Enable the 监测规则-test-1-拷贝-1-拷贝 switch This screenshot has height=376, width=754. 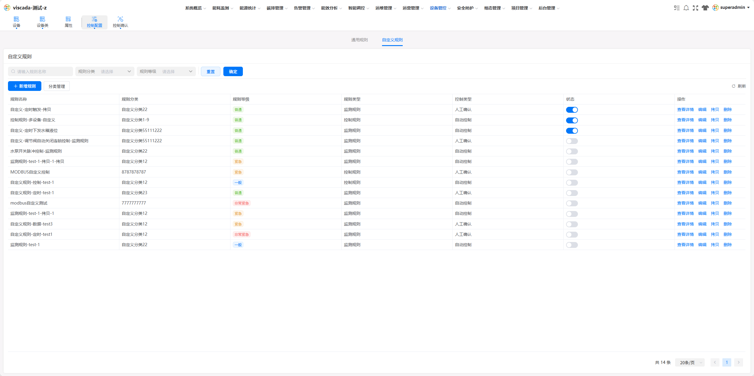click(x=572, y=162)
